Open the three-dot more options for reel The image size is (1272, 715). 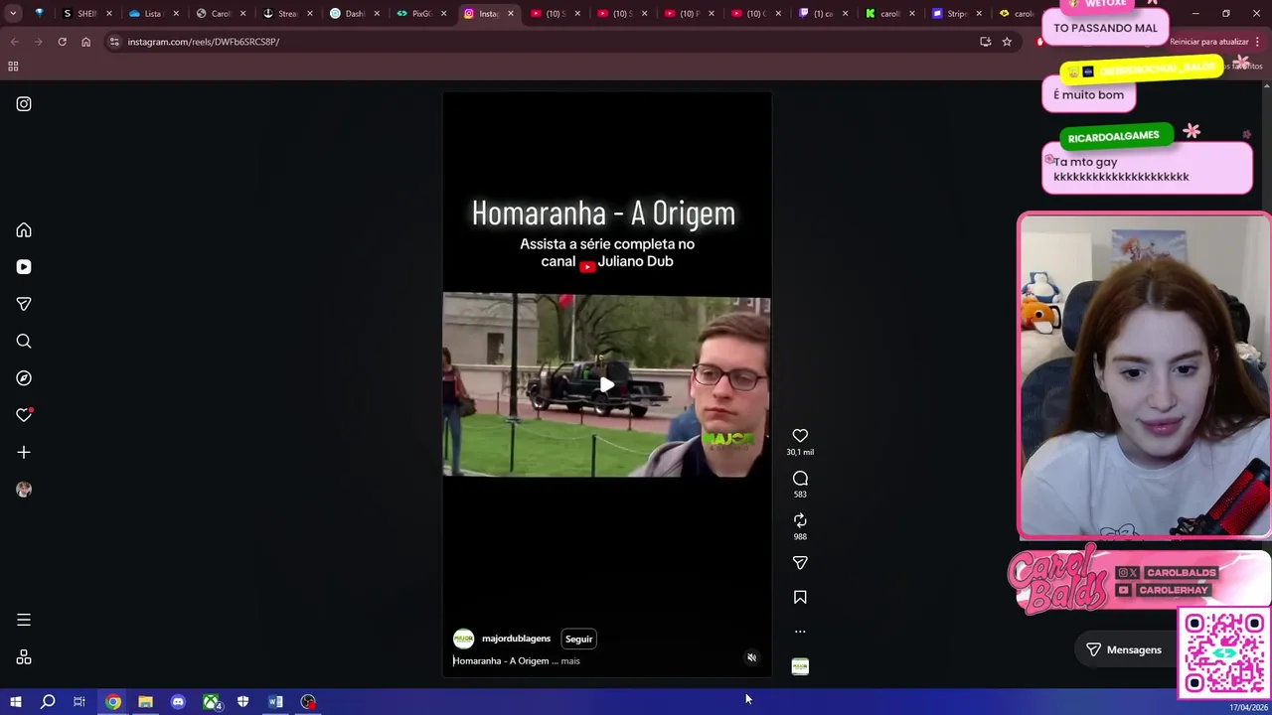pyautogui.click(x=800, y=632)
